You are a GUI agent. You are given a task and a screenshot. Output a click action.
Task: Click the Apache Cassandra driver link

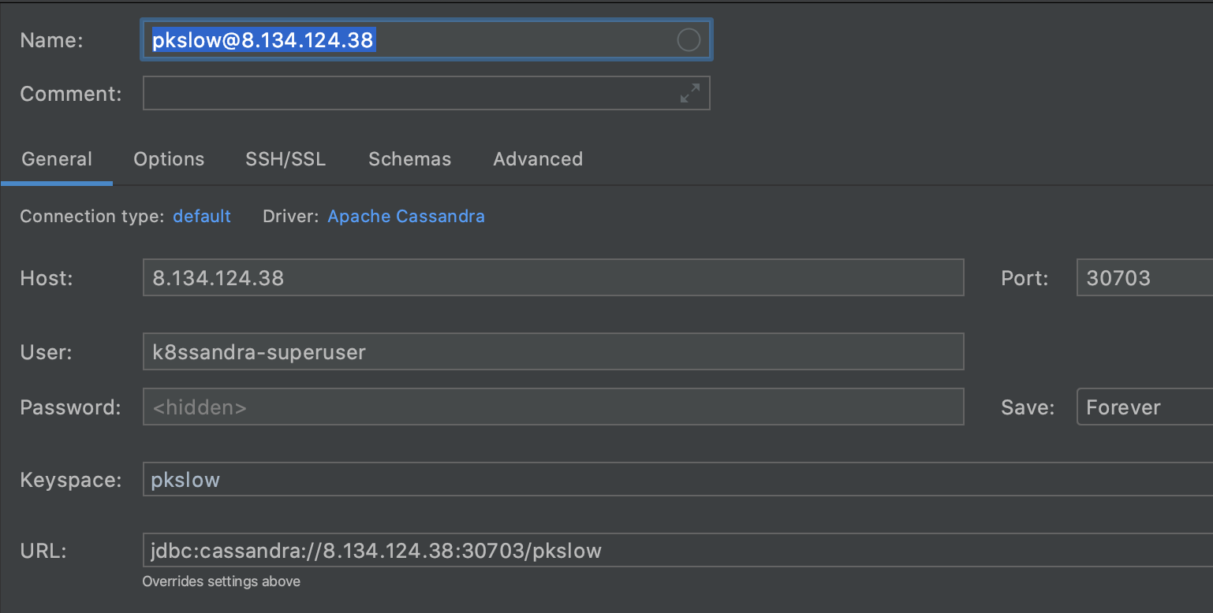click(406, 216)
